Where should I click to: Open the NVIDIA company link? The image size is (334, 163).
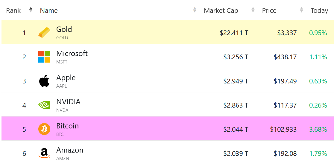[x=68, y=102]
